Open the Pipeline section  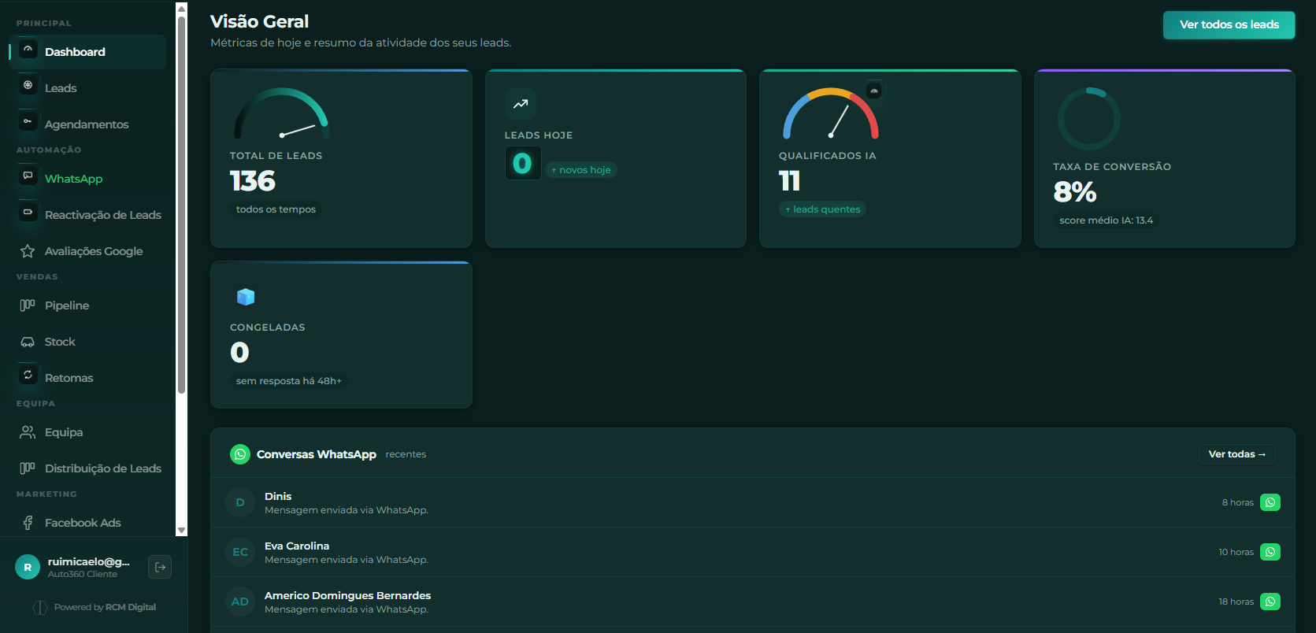tap(87, 305)
